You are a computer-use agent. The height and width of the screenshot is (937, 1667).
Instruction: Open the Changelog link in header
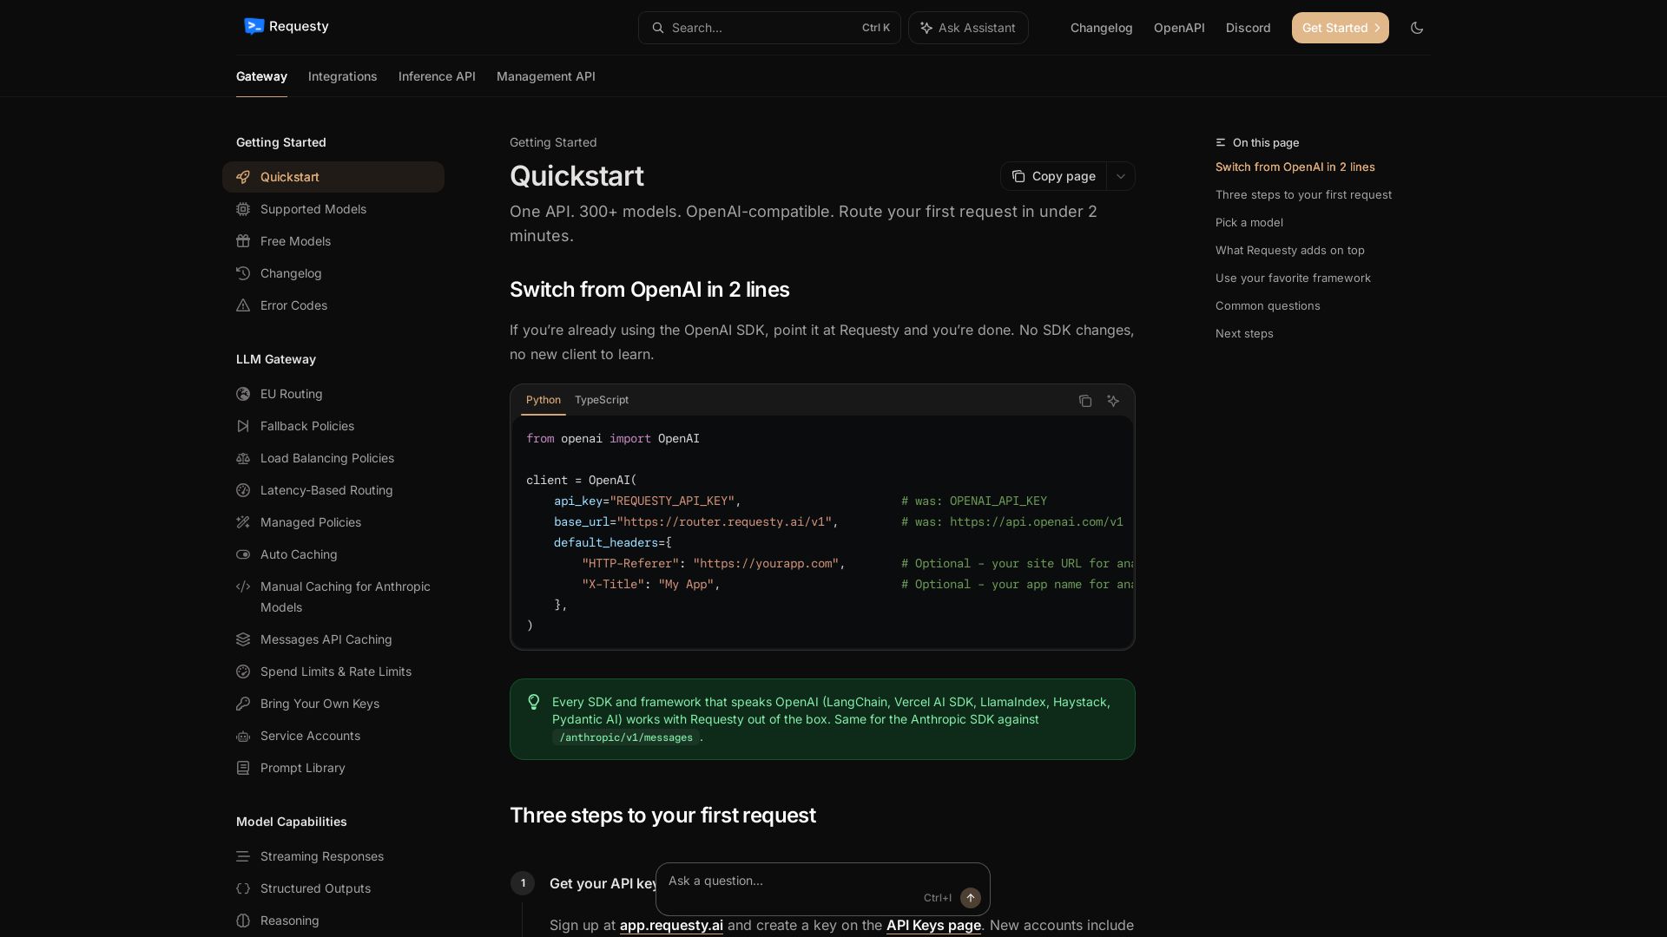1102,28
